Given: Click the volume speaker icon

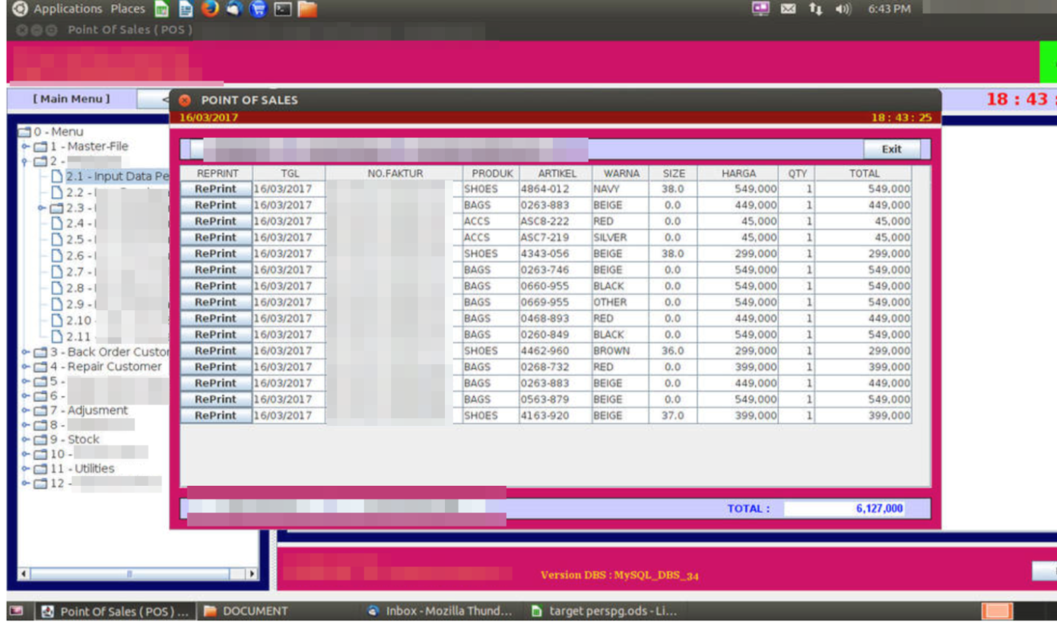Looking at the screenshot, I should pos(843,9).
